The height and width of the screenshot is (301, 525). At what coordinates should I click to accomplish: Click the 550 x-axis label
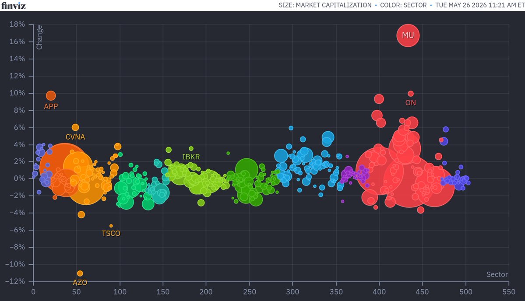coord(509,292)
